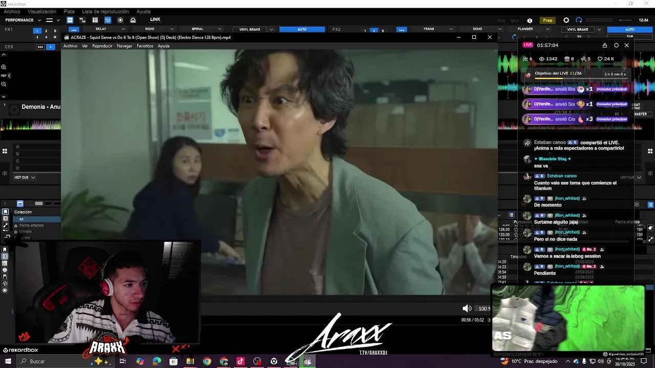655x368 pixels.
Task: Toggle the sampler panel icon in toolbar
Action: [x=82, y=20]
